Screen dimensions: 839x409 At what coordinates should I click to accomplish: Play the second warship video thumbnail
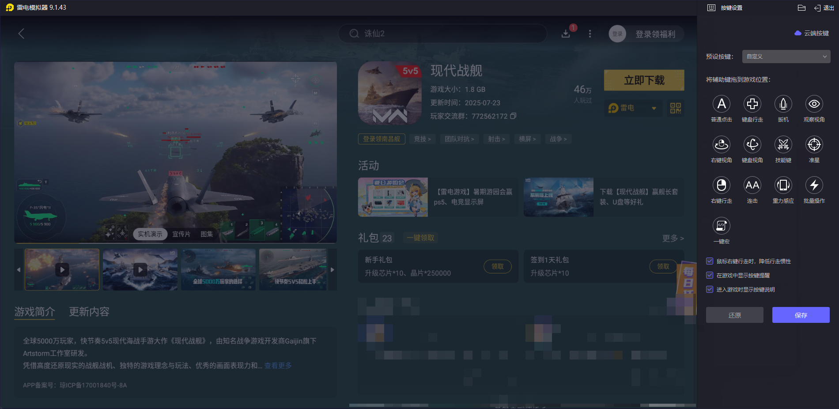(x=140, y=269)
